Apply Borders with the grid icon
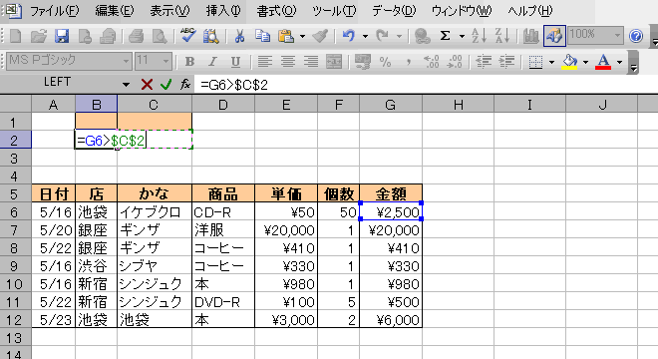Image resolution: width=658 pixels, height=359 pixels. point(535,62)
